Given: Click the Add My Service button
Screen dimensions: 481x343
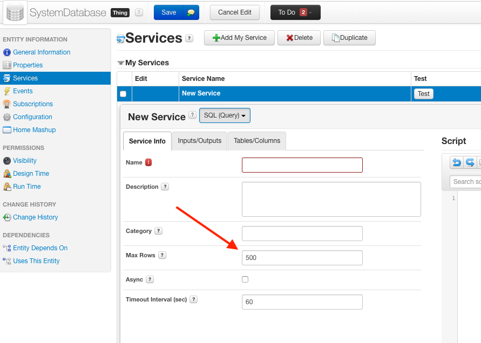Looking at the screenshot, I should pos(239,38).
